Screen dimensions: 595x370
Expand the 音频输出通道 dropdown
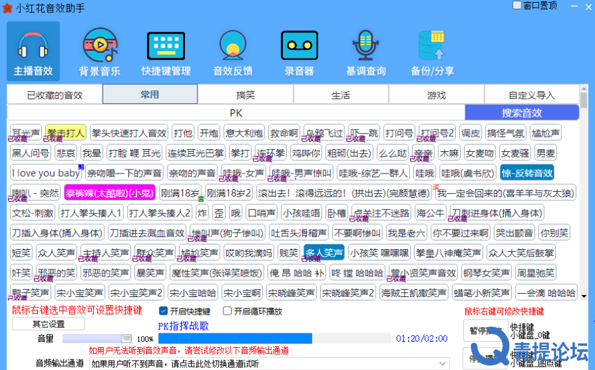coord(443,364)
